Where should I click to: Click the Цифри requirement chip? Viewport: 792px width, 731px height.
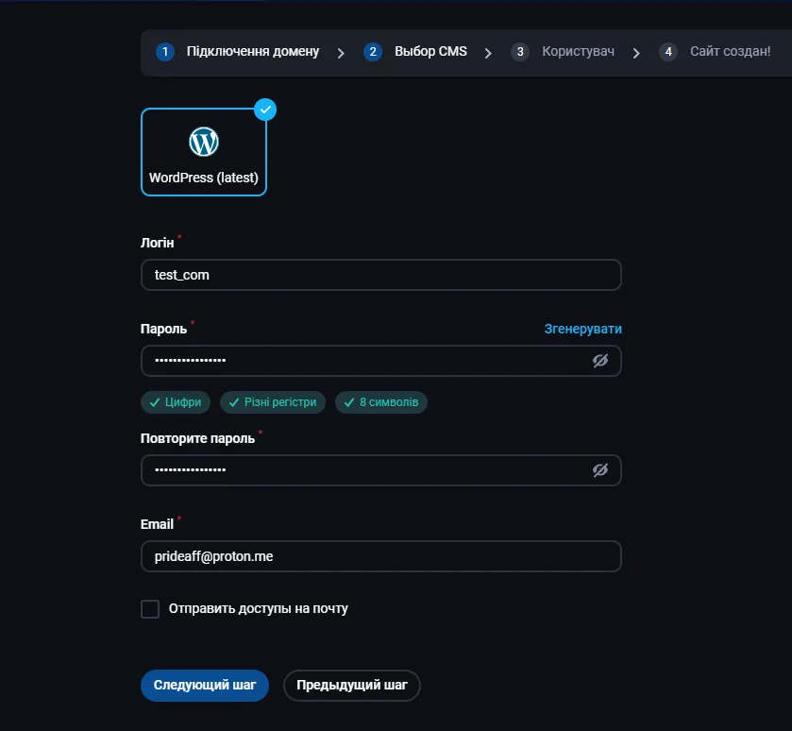coord(176,402)
